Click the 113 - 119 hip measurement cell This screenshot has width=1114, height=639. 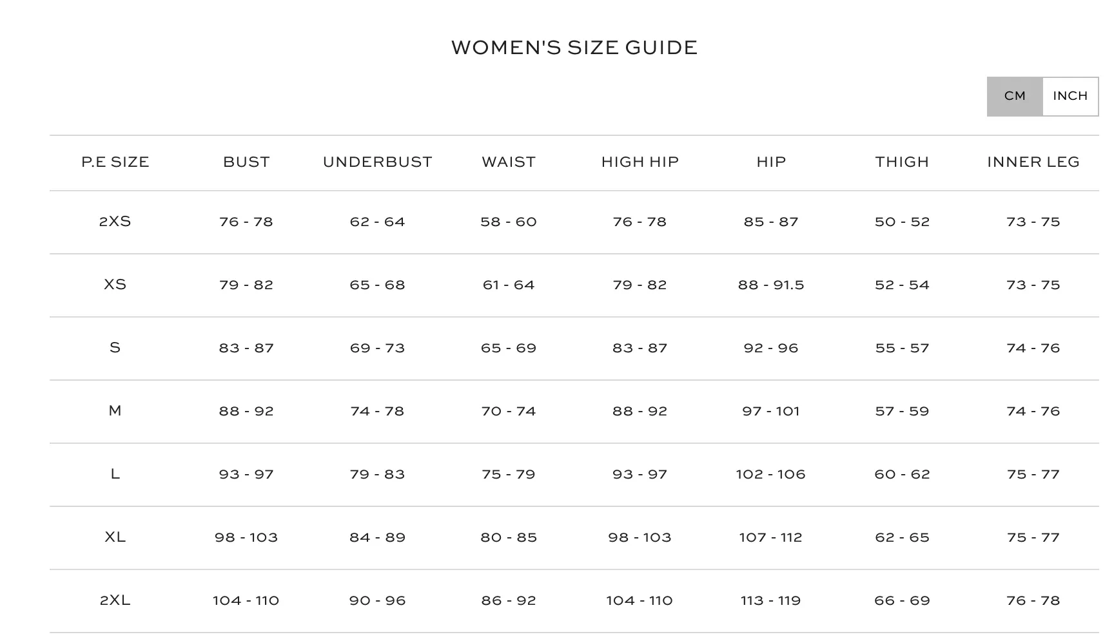[771, 601]
